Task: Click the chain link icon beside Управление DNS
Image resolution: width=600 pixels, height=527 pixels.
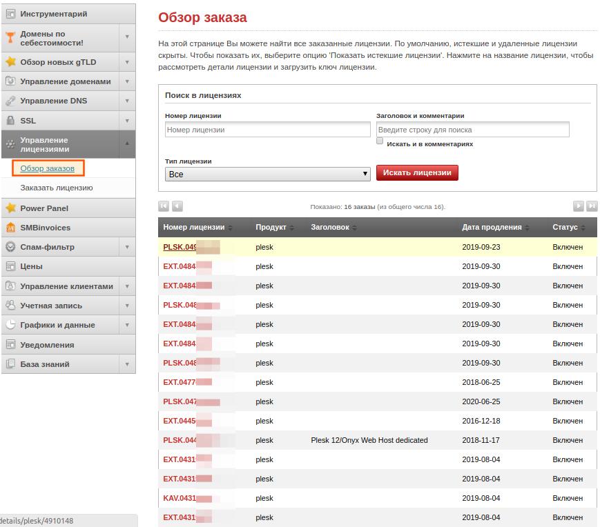Action: tap(10, 101)
